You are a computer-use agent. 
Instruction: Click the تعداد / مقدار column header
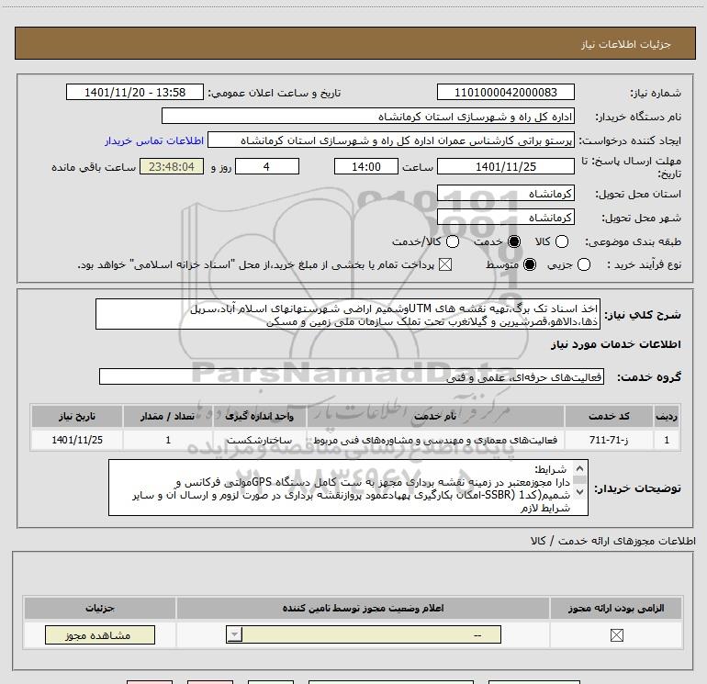pos(168,416)
